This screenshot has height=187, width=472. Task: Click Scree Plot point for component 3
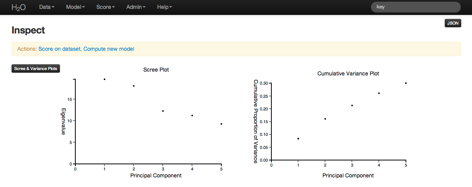tap(163, 111)
